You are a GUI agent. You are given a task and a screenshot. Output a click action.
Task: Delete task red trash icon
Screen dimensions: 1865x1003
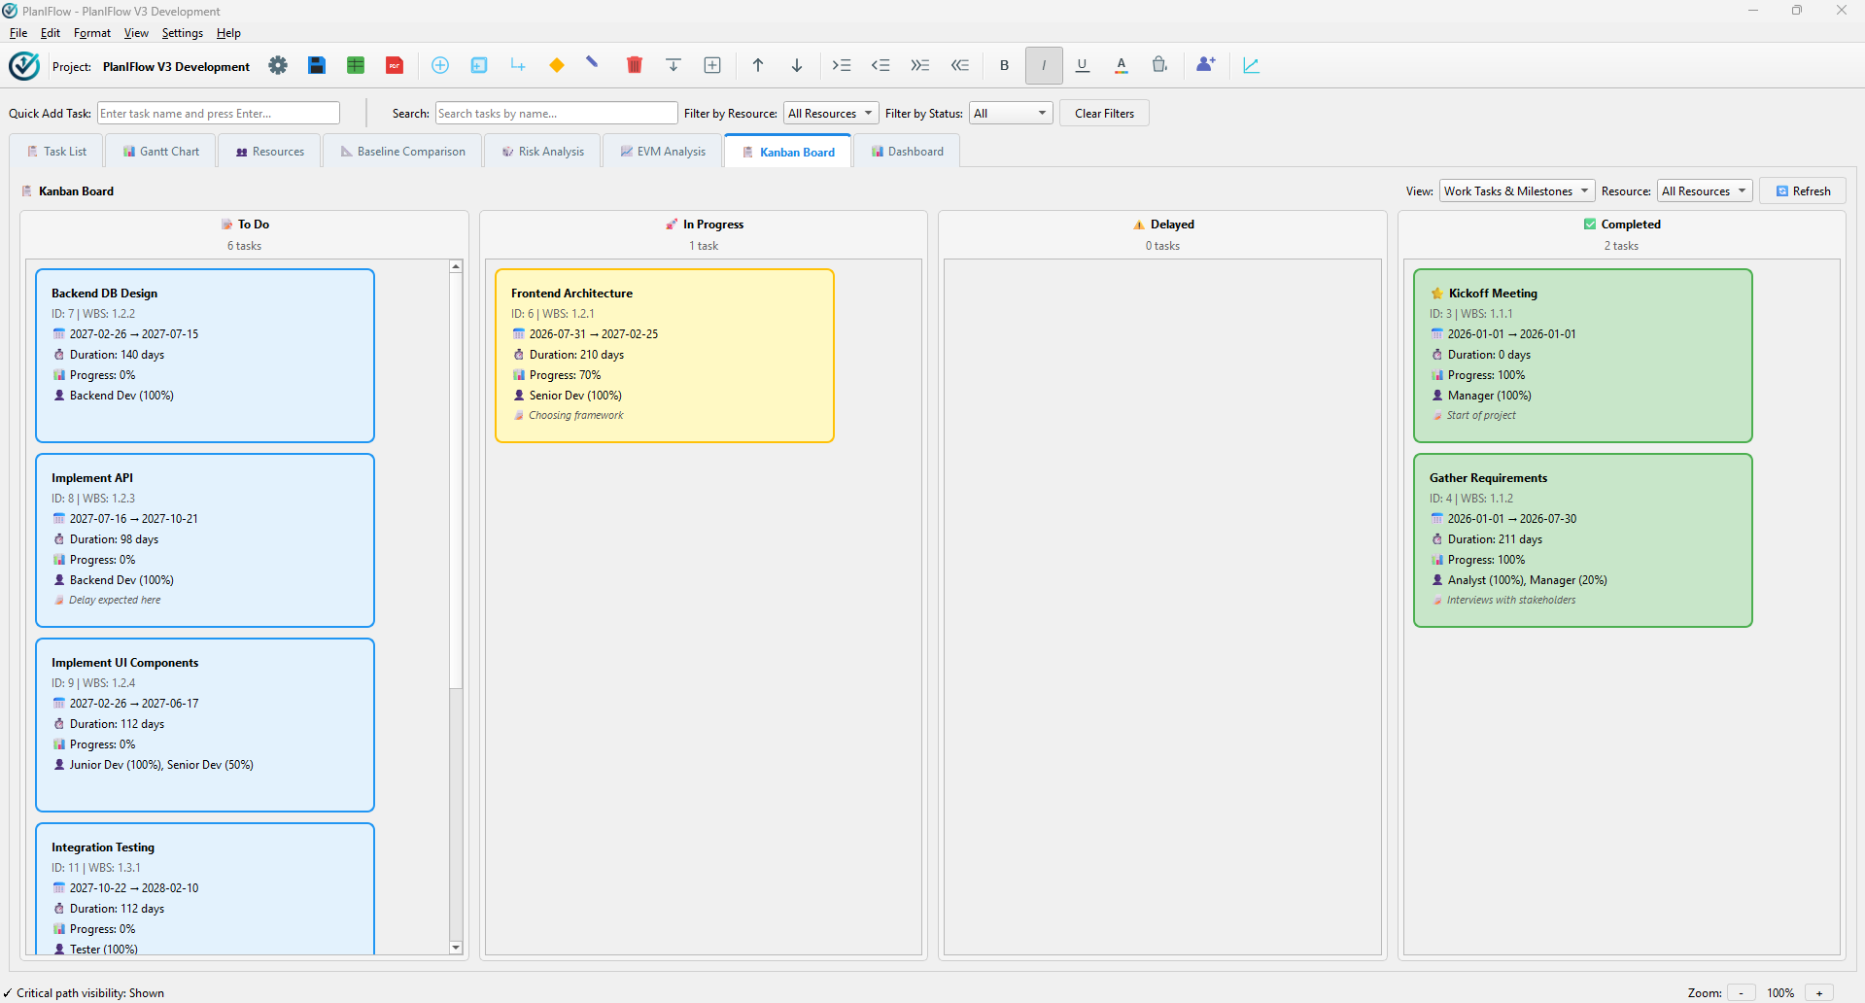[x=635, y=65]
